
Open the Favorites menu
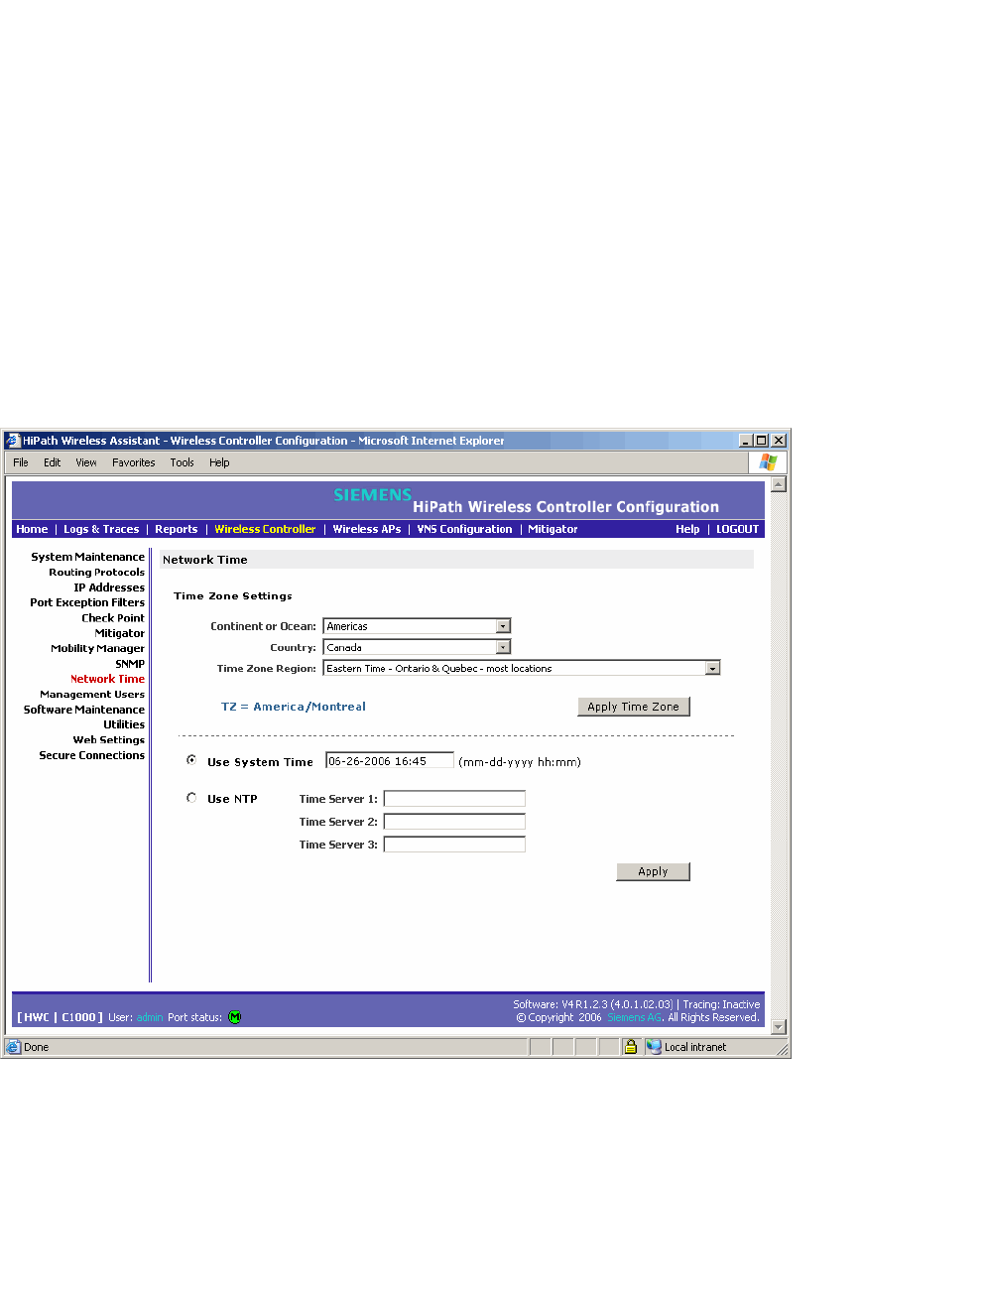click(x=134, y=462)
